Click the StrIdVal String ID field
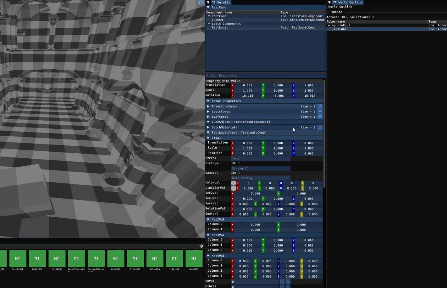Image resolution: width=447 pixels, height=288 pixels. pos(261,168)
